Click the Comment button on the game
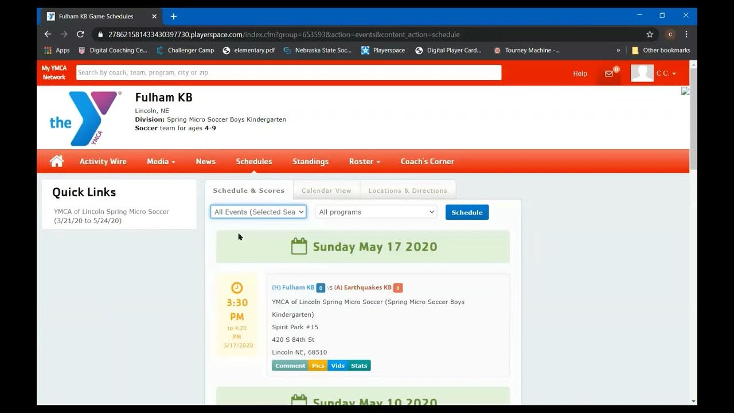 [290, 365]
